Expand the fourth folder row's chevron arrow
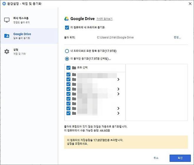This screenshot has height=165, width=194. click(x=119, y=89)
